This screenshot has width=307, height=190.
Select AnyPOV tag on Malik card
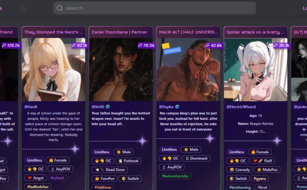pyautogui.click(x=172, y=167)
